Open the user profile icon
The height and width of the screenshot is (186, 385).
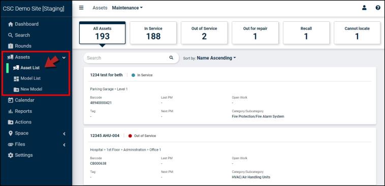(x=364, y=8)
